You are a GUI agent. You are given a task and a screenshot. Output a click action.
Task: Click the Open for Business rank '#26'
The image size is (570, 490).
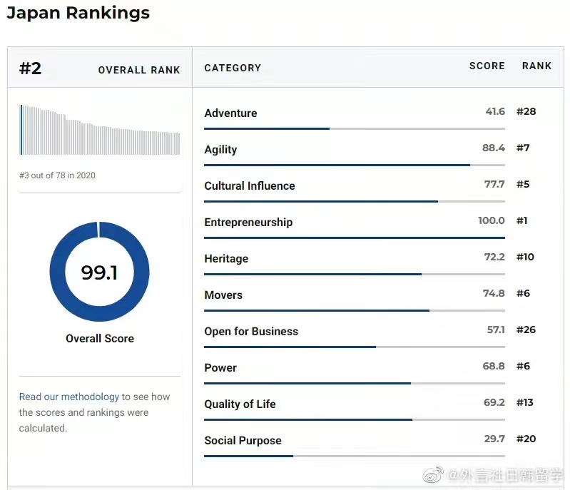526,330
